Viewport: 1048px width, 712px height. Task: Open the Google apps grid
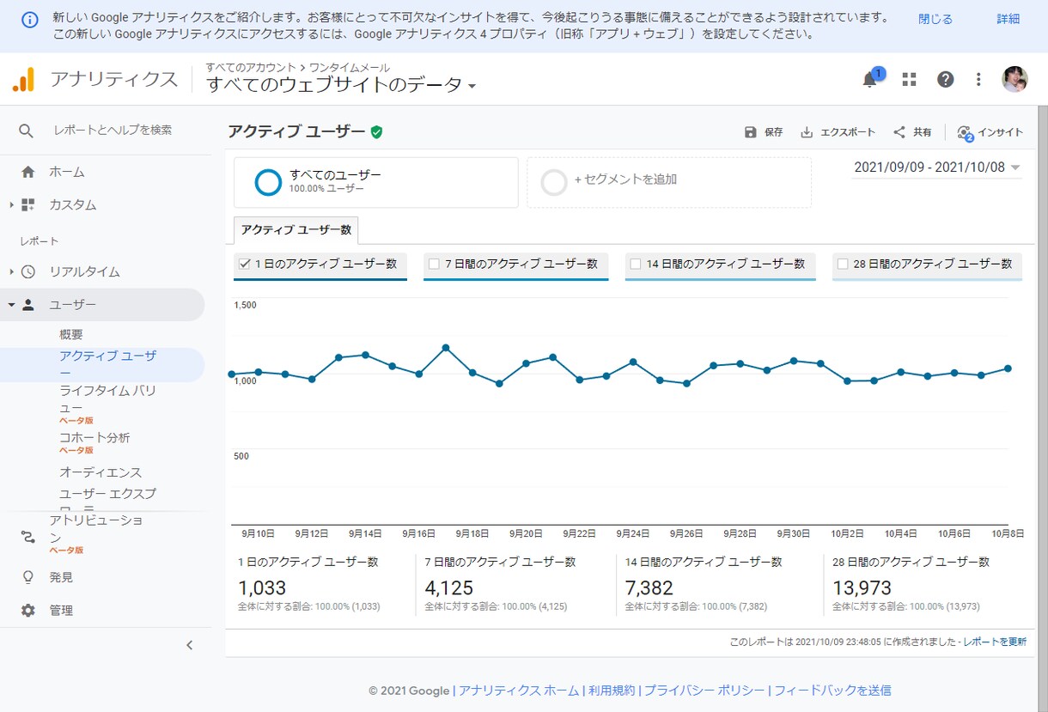pos(909,79)
